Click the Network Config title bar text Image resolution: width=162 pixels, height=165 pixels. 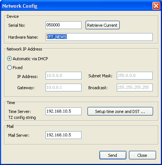pos(20,6)
